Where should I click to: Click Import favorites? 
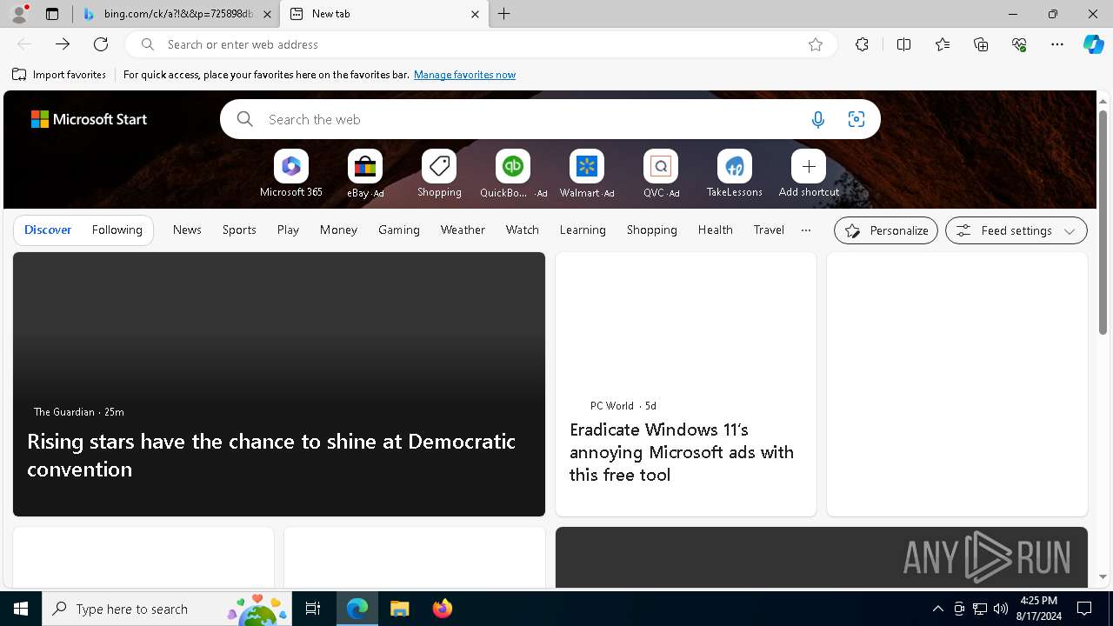pyautogui.click(x=59, y=75)
